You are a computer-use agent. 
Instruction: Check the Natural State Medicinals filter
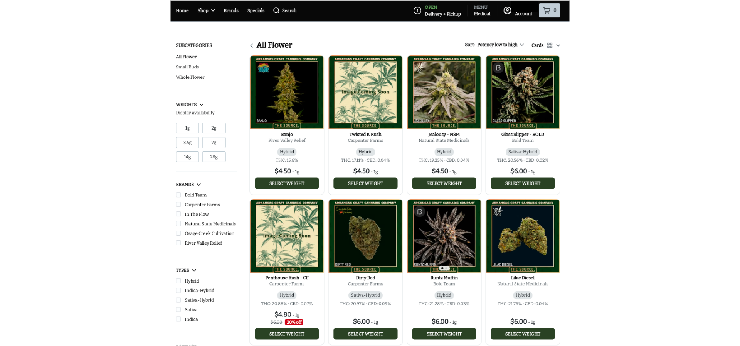click(x=178, y=224)
